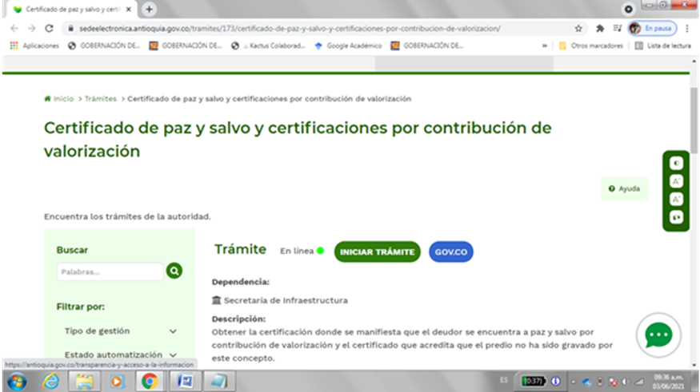Expand the Estado automatización filter

coord(121,354)
